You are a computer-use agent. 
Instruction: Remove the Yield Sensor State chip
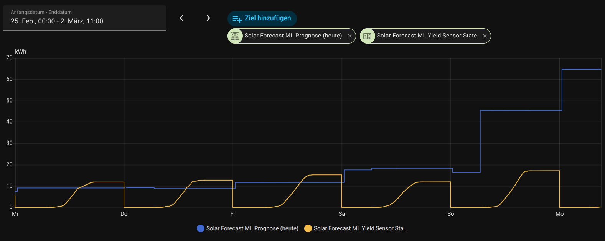click(x=485, y=36)
